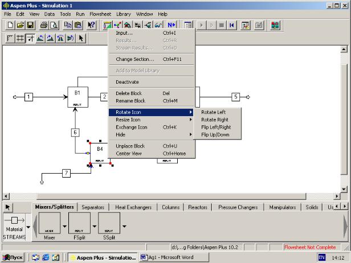Open the Run menu
This screenshot has width=351, height=263.
click(x=80, y=14)
